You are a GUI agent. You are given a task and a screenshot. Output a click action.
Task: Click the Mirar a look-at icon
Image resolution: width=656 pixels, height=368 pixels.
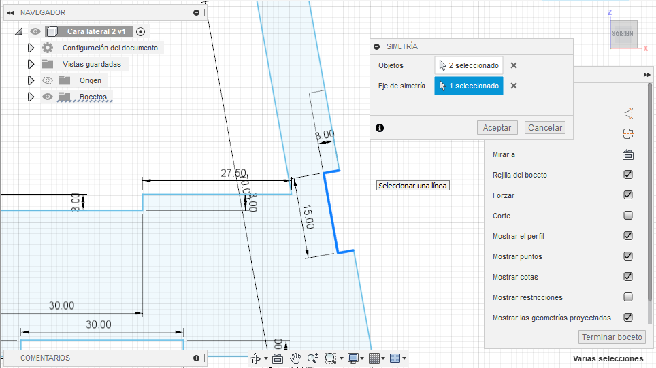point(628,154)
